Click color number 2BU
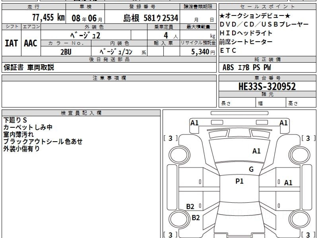The width and height of the screenshot is (318, 238). pos(66,52)
